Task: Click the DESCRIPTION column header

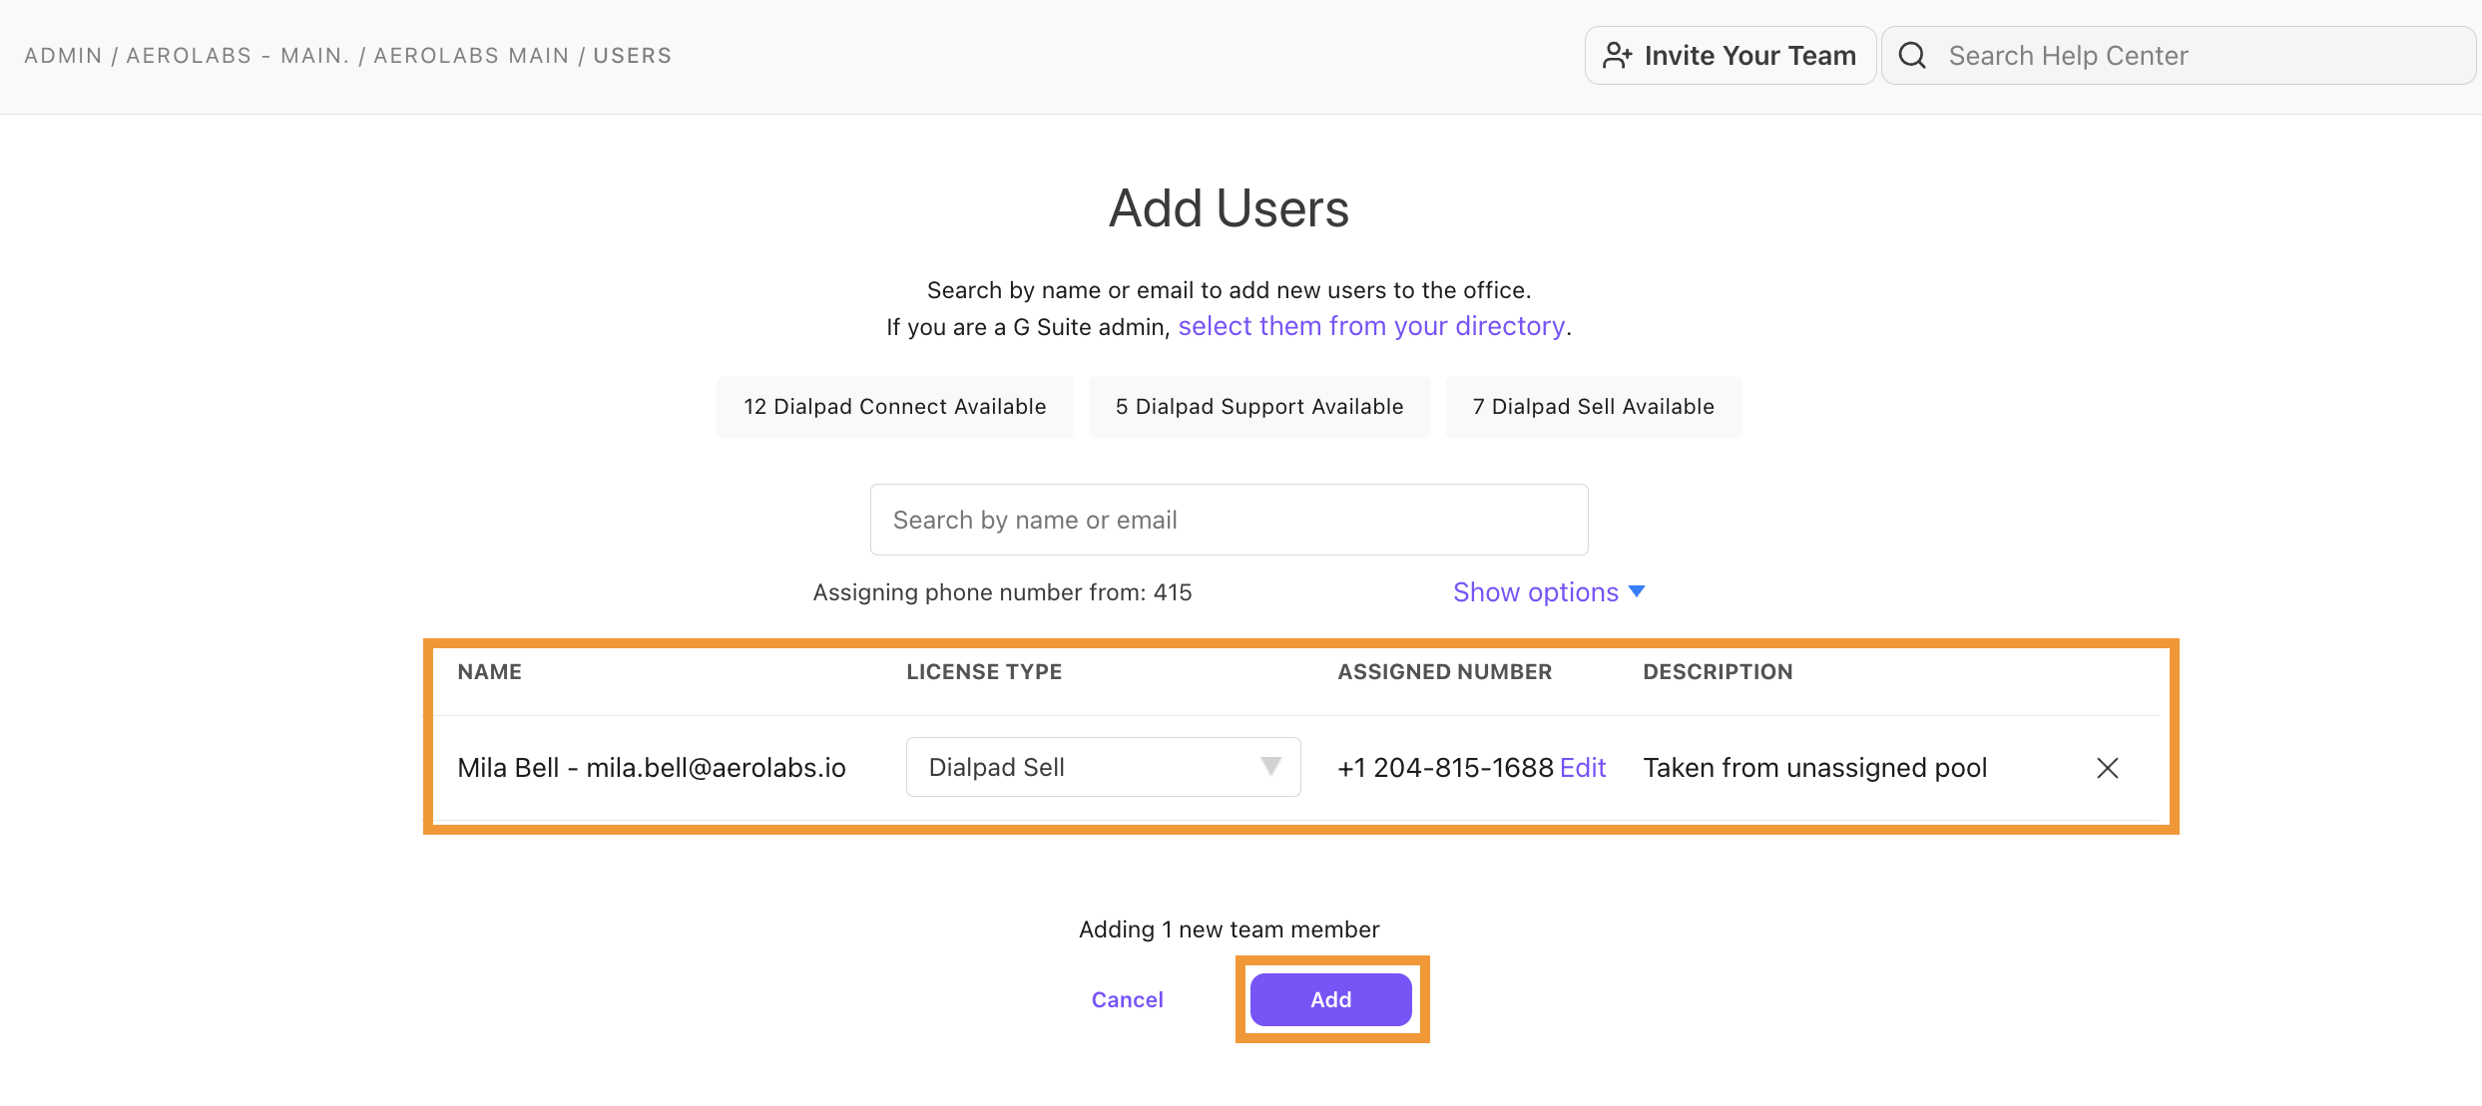Action: (x=1718, y=672)
